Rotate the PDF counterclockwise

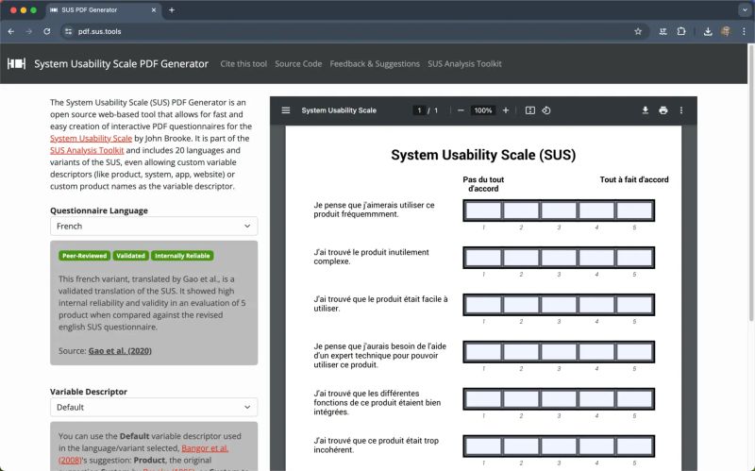[x=546, y=110]
